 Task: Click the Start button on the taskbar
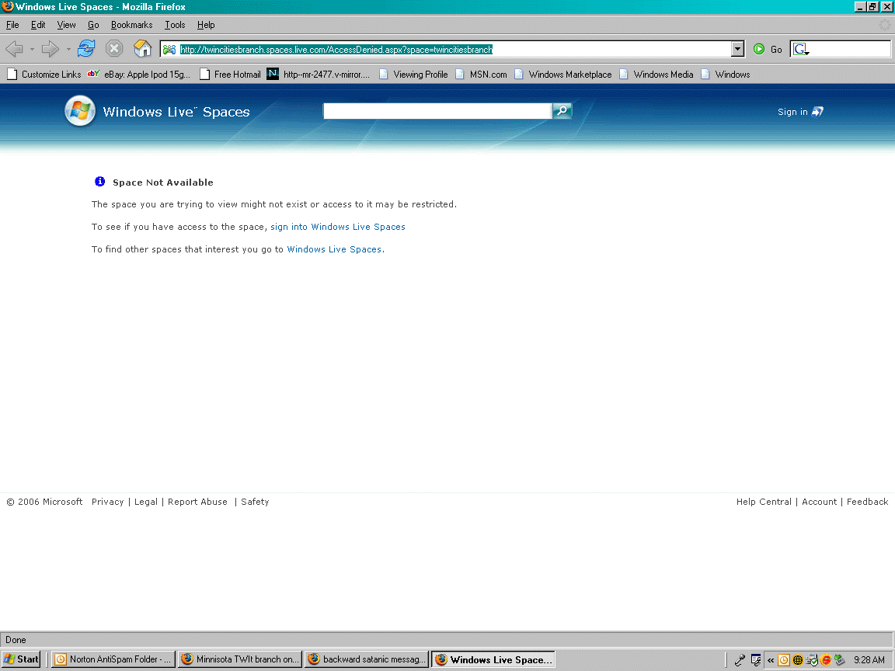21,659
